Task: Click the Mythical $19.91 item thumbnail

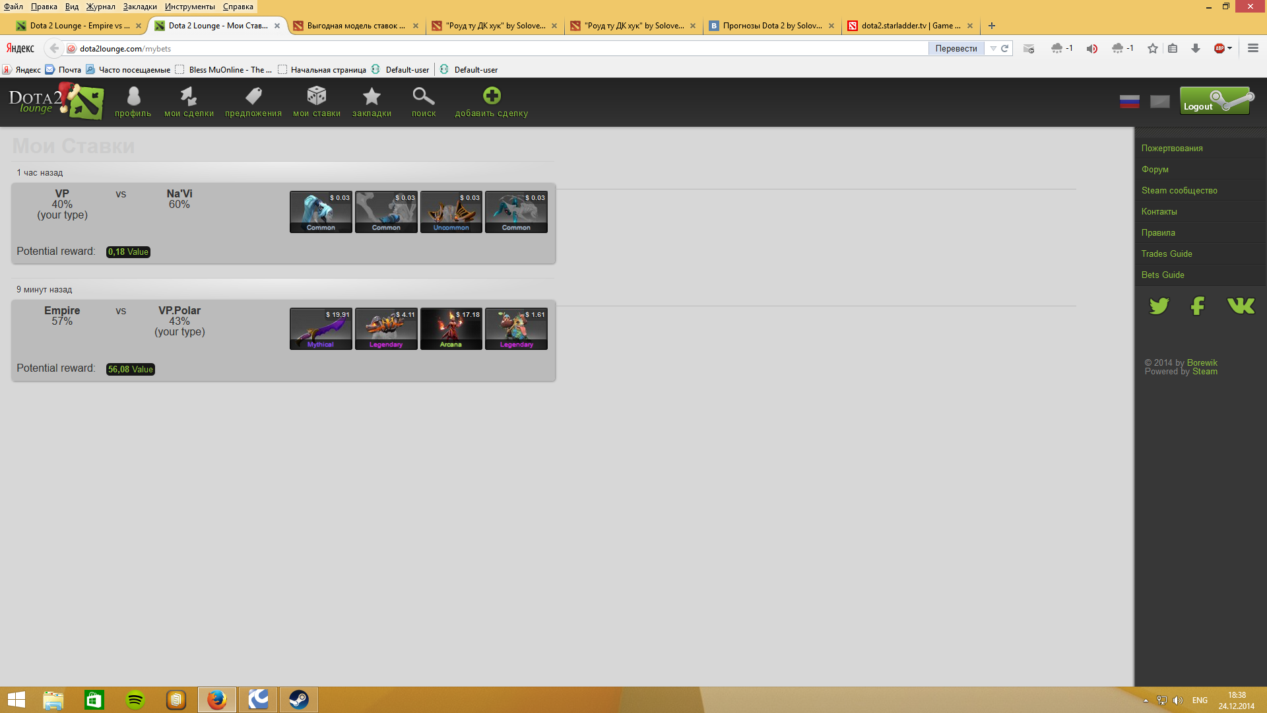Action: pos(321,329)
